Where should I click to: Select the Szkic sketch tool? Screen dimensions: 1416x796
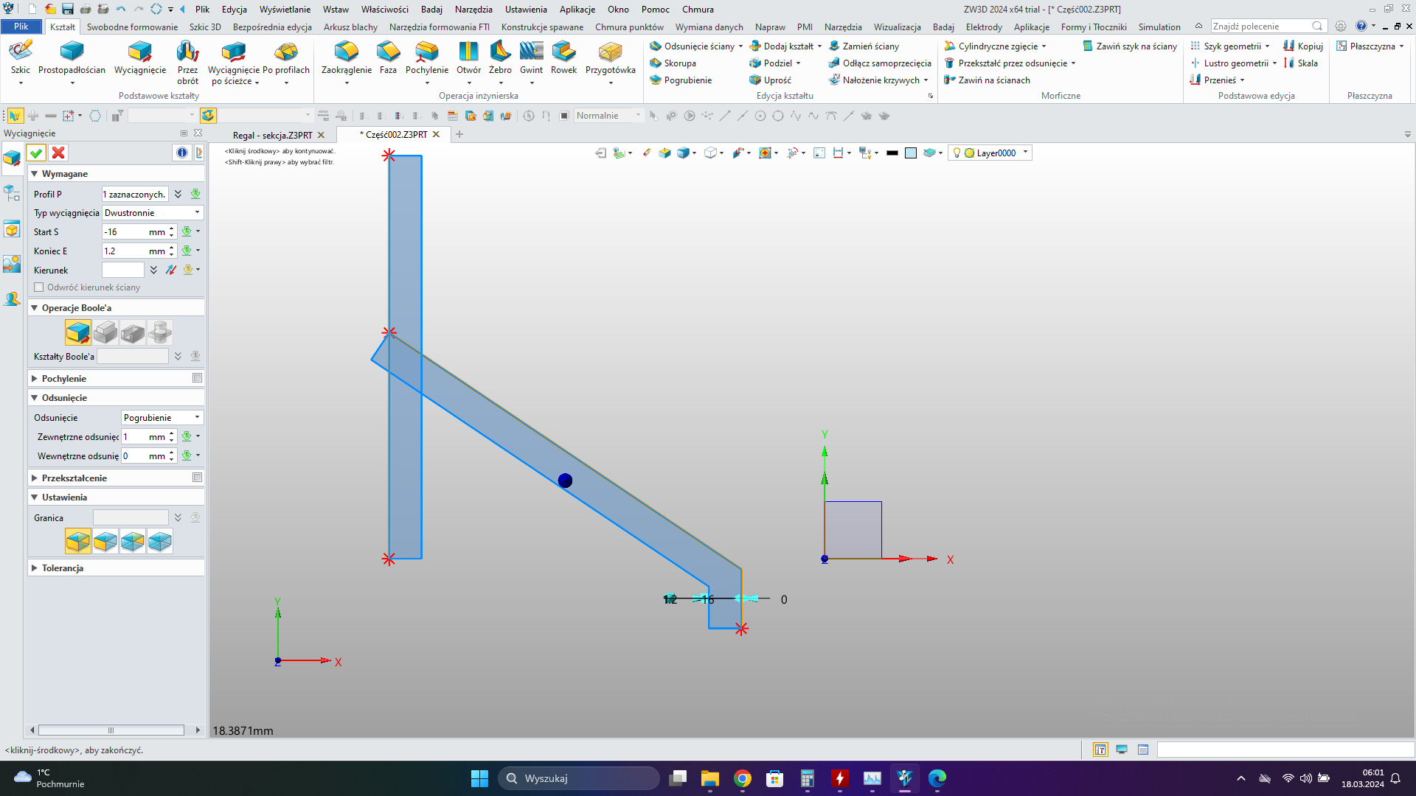21,57
